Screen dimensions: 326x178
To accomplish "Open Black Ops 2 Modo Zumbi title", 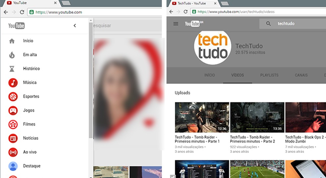I will tap(305, 139).
